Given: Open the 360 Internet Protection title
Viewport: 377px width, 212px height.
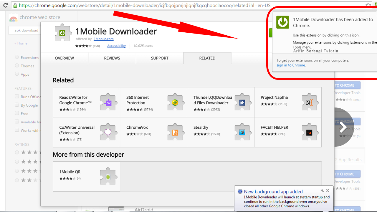Looking at the screenshot, I should (x=138, y=100).
